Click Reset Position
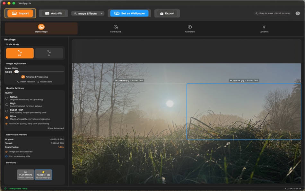The height and width of the screenshot is (191, 305). pyautogui.click(x=26, y=82)
